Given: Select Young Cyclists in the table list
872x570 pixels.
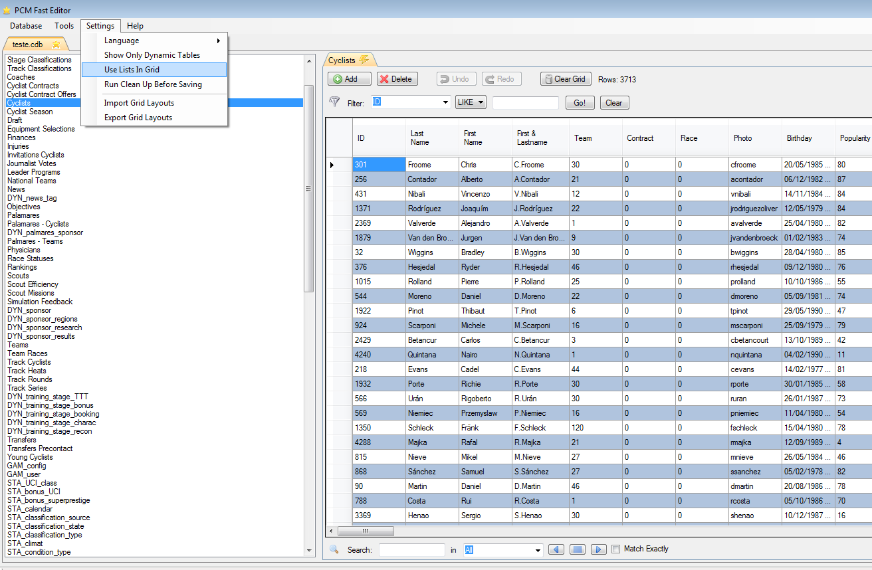Looking at the screenshot, I should tap(30, 457).
